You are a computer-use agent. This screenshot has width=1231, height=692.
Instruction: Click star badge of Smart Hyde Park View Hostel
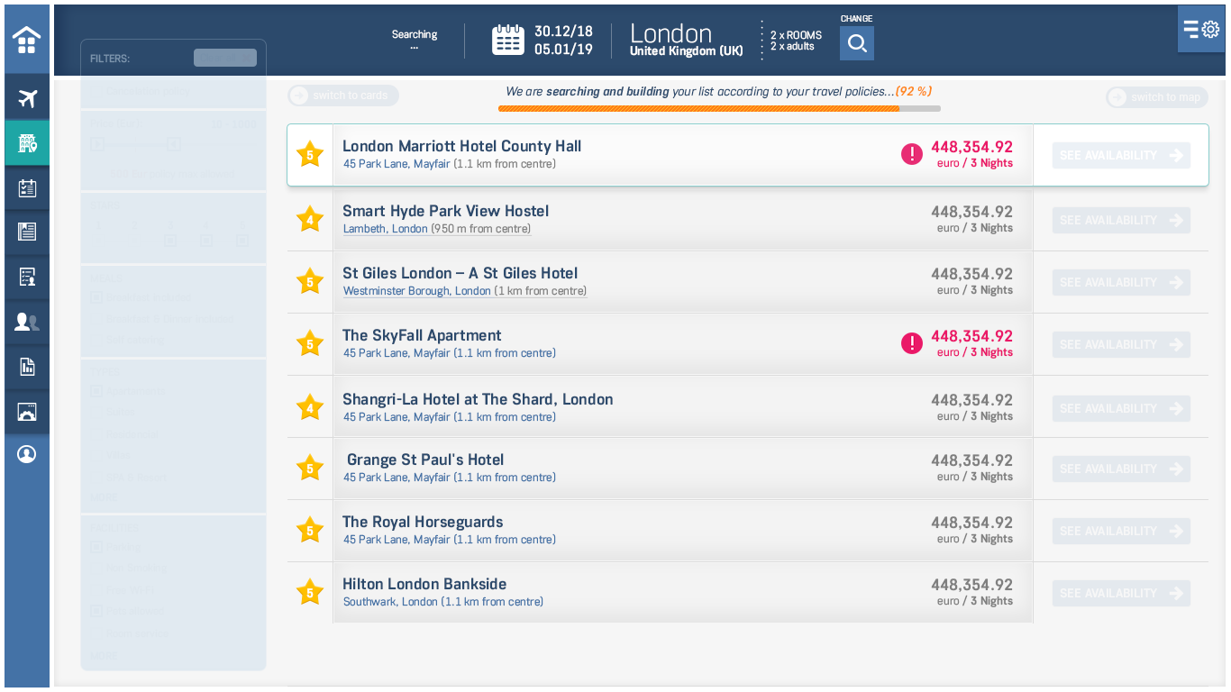[310, 219]
